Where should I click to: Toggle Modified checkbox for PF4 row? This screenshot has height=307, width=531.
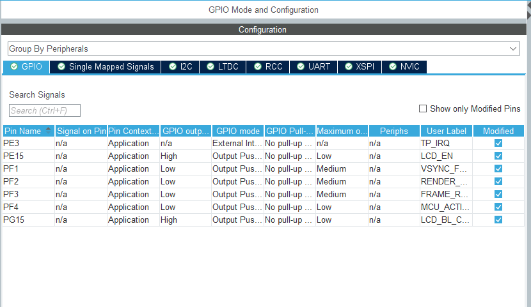pyautogui.click(x=498, y=207)
